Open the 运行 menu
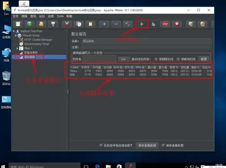 [x=42, y=16]
